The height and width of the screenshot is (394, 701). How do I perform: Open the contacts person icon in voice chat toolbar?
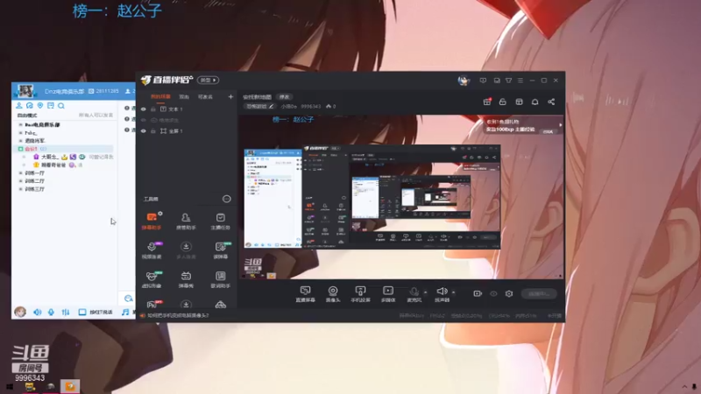click(x=18, y=106)
